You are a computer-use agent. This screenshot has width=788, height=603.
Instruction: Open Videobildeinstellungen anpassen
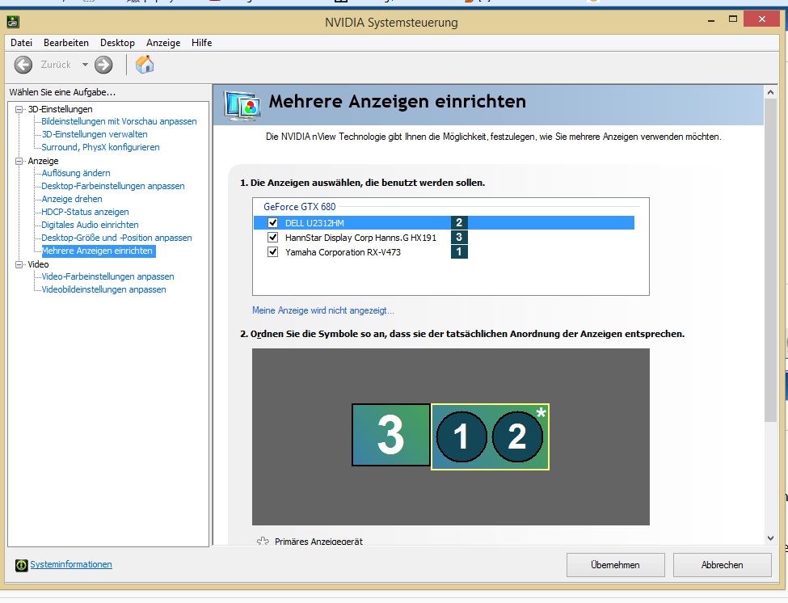tap(103, 289)
